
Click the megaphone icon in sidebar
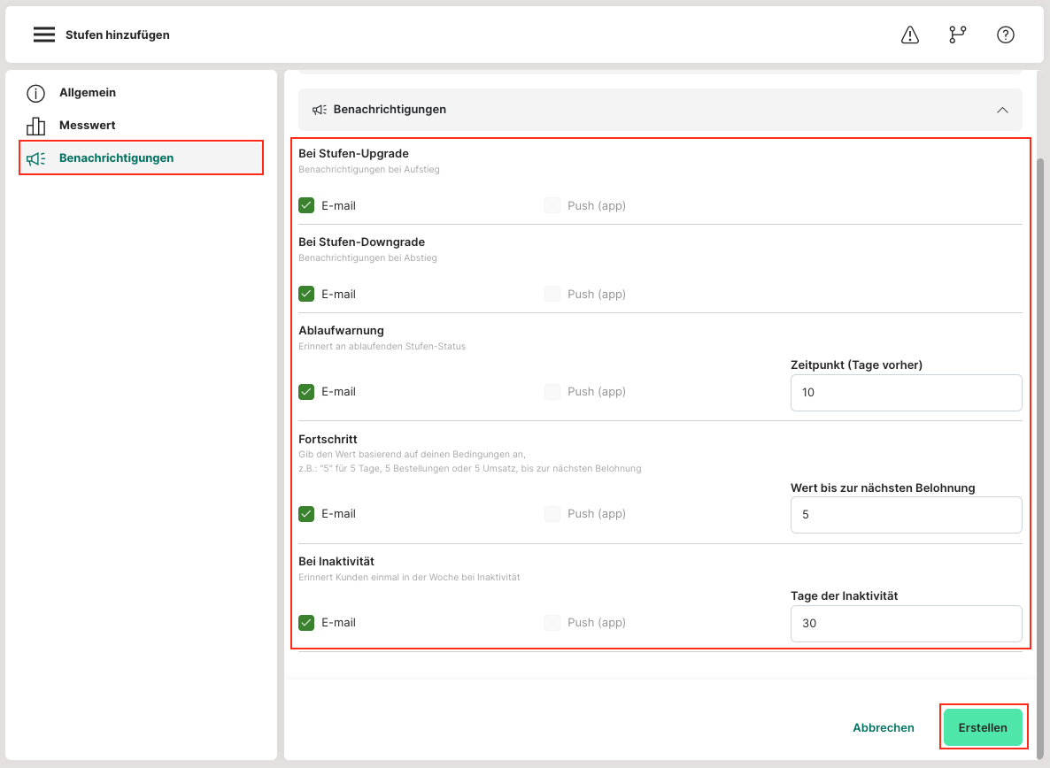point(35,158)
